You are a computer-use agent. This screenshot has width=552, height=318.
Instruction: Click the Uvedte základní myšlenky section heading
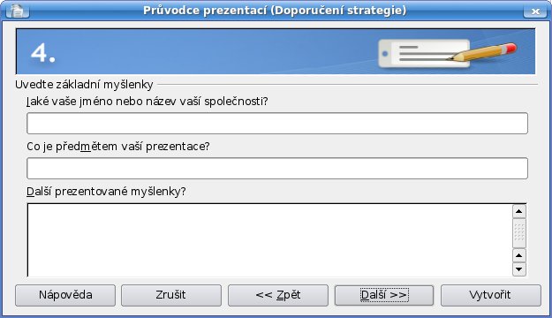click(x=84, y=85)
